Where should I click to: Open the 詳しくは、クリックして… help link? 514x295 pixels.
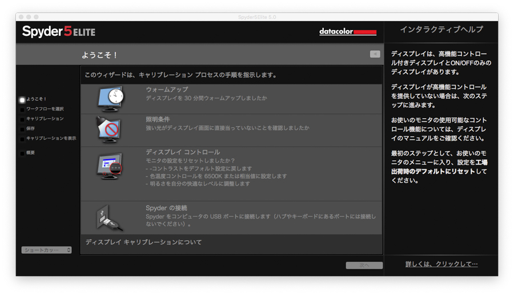441,264
